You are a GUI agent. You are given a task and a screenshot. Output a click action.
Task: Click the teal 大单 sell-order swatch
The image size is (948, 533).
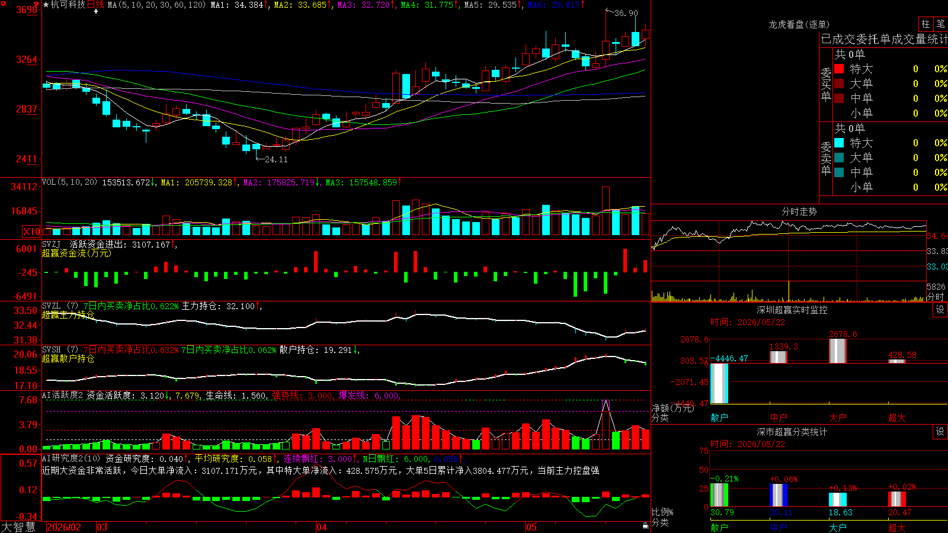(839, 158)
